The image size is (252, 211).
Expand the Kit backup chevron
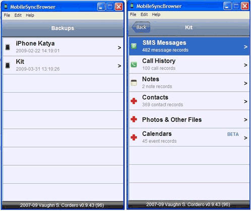coord(119,66)
